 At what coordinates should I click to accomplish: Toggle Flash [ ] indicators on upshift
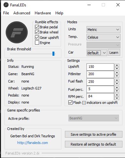tap(70, 103)
